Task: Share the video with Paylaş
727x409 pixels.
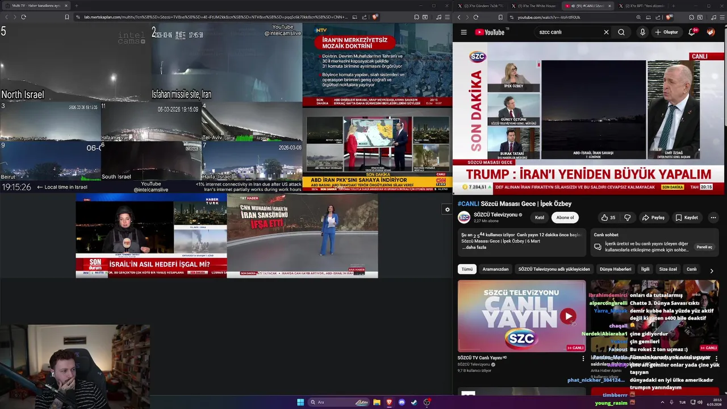Action: pyautogui.click(x=653, y=218)
